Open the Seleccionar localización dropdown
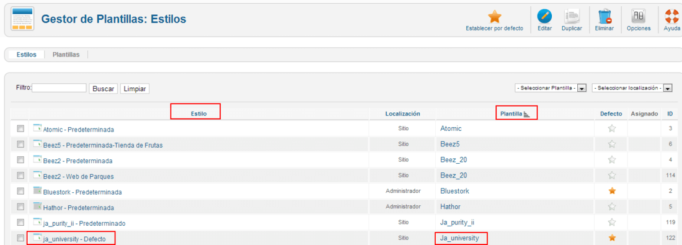 (632, 88)
